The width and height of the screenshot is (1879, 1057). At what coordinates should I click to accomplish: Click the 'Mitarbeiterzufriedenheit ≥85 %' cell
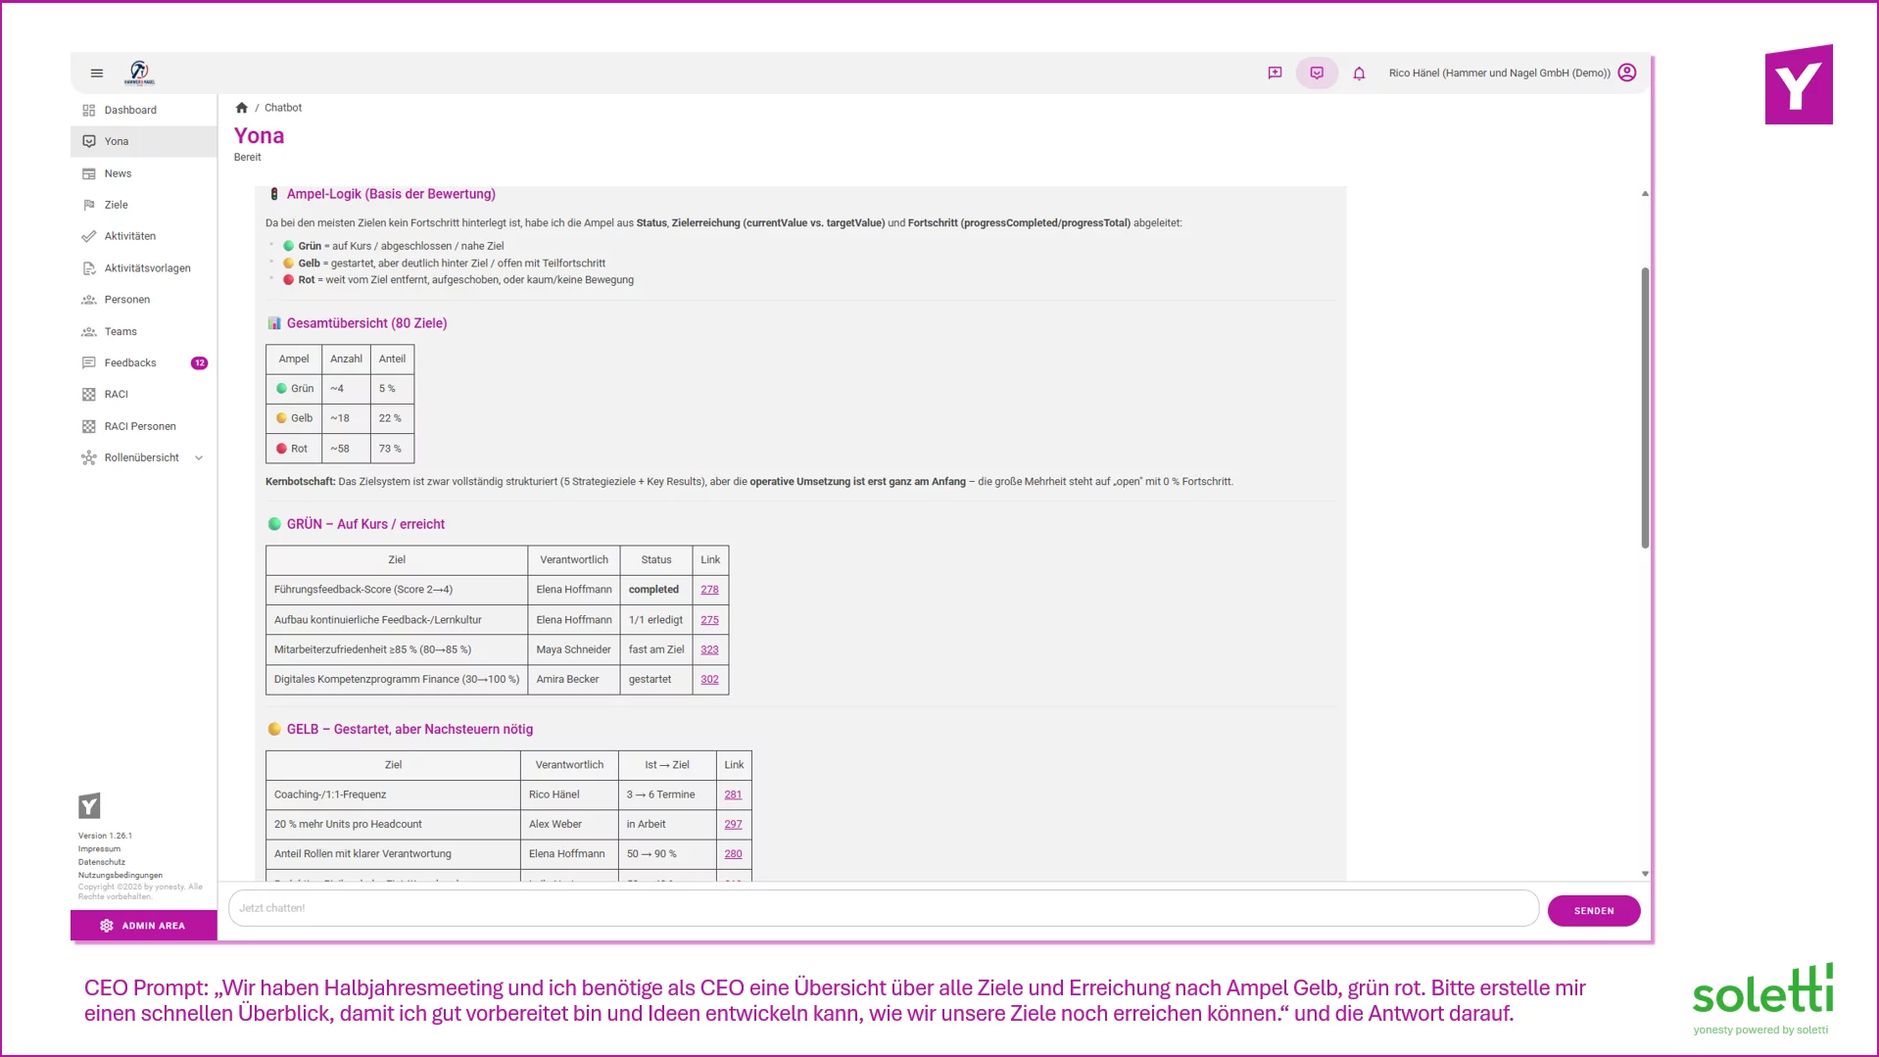(x=397, y=649)
